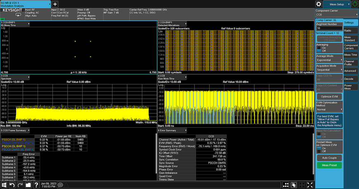Screen dimensions: 359x189
Task: Click Subframe 3 frequency error -157.2 mHz
Action: pos(28,164)
